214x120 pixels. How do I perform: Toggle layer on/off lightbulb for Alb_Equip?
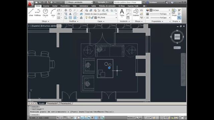[86, 18]
